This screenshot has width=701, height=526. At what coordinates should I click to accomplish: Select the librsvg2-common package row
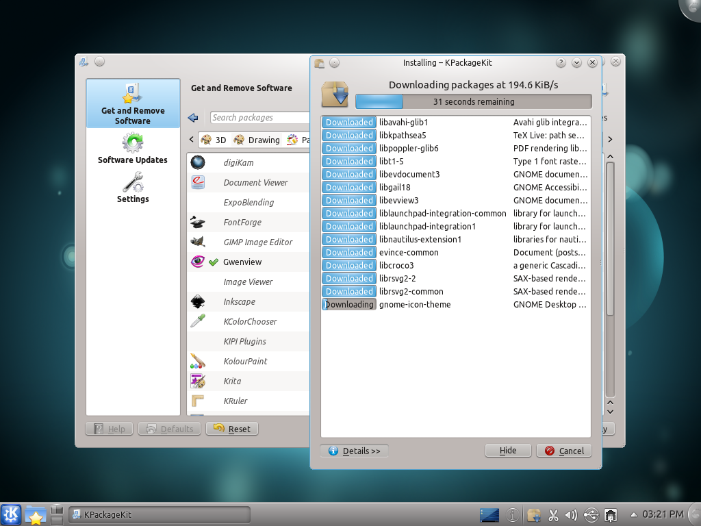[x=455, y=291]
